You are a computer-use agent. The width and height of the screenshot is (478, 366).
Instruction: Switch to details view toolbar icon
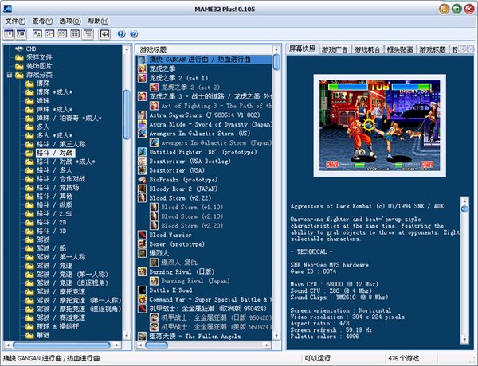(75, 33)
